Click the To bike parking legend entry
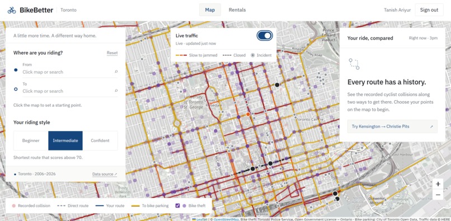451x221 pixels. click(150, 206)
